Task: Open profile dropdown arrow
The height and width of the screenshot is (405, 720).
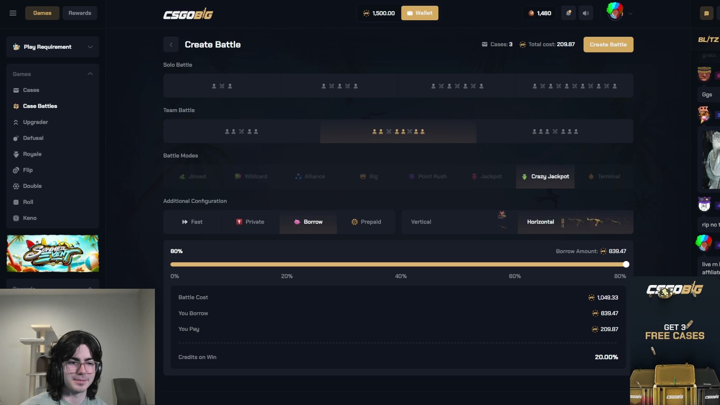Action: 630,13
